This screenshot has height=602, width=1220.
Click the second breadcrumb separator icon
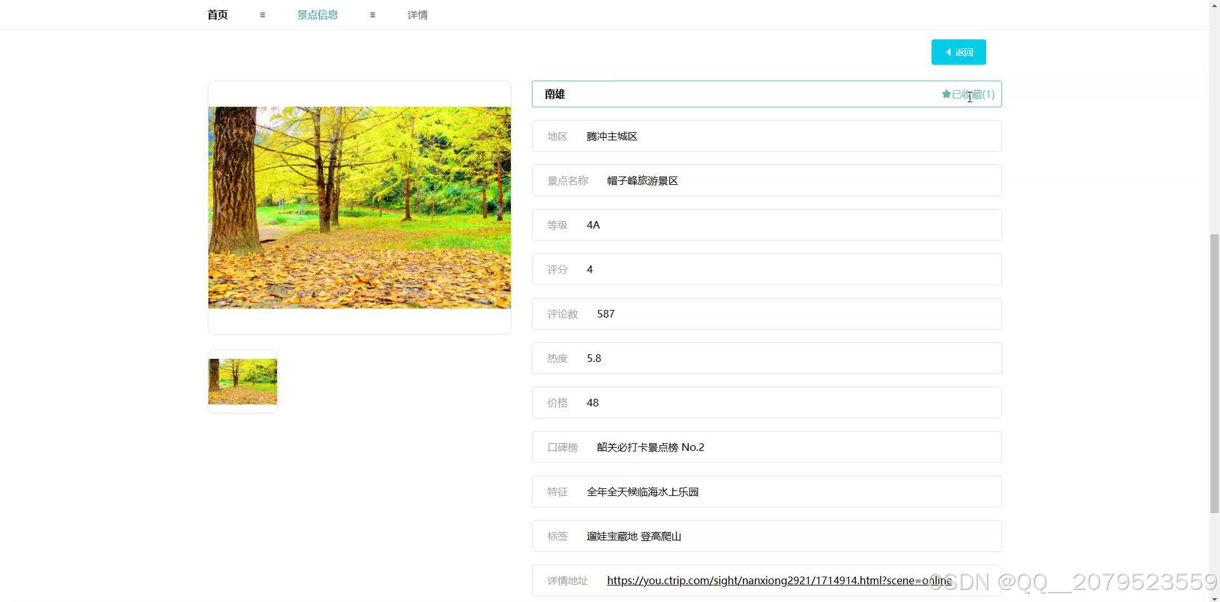pyautogui.click(x=372, y=15)
